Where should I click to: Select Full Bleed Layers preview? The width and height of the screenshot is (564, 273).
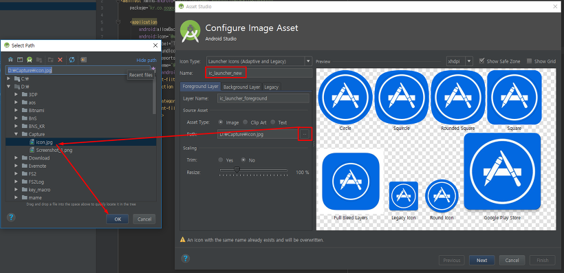click(351, 182)
